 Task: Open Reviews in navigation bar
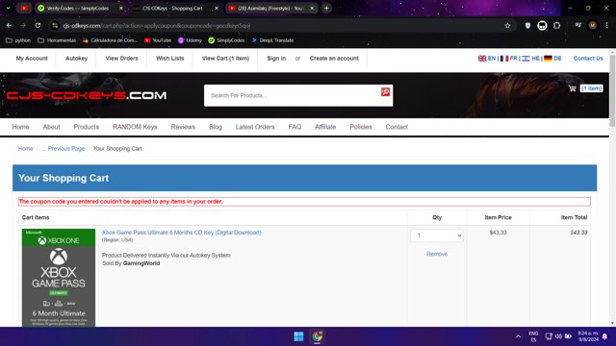point(183,127)
